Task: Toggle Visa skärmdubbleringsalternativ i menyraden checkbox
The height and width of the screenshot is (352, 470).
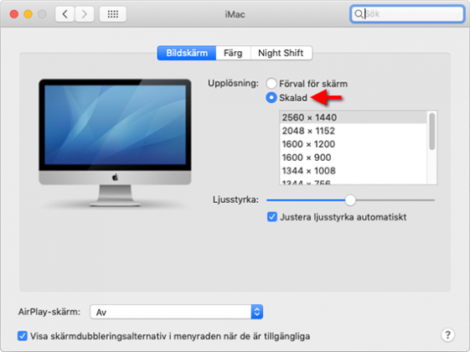Action: (22, 336)
